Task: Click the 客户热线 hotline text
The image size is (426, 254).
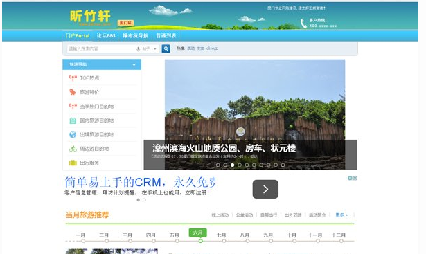Action: pos(318,20)
